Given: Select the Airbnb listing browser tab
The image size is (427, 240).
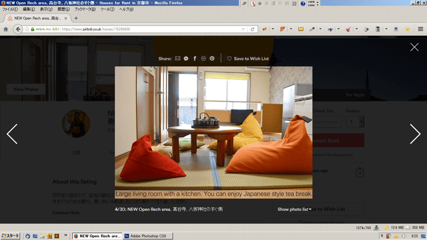Looking at the screenshot, I should tap(35, 18).
